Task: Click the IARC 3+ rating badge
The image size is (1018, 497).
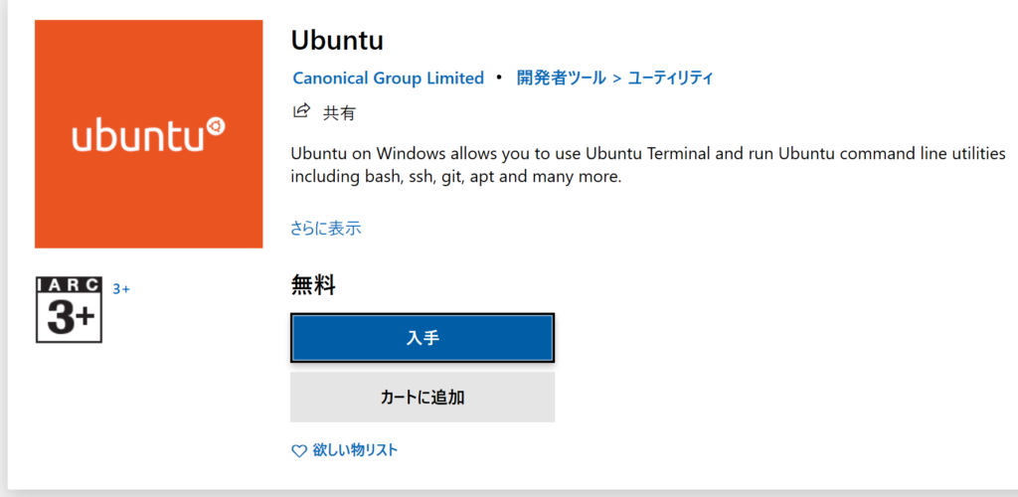Action: (x=69, y=309)
